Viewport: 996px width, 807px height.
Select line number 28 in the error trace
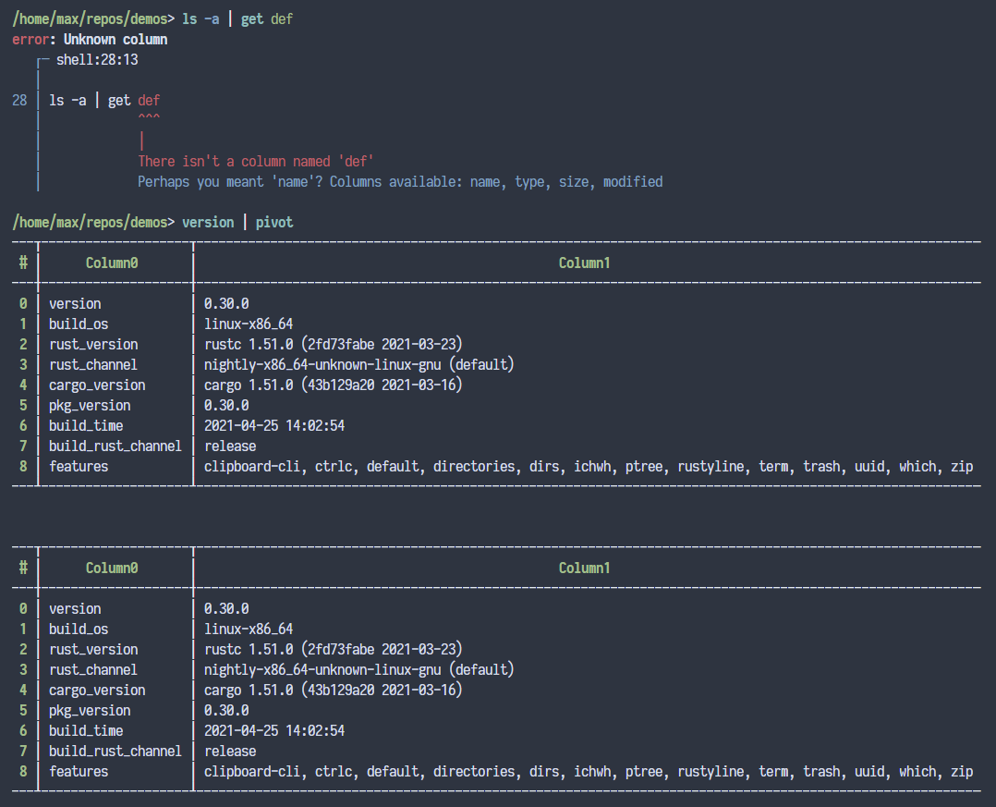point(19,100)
